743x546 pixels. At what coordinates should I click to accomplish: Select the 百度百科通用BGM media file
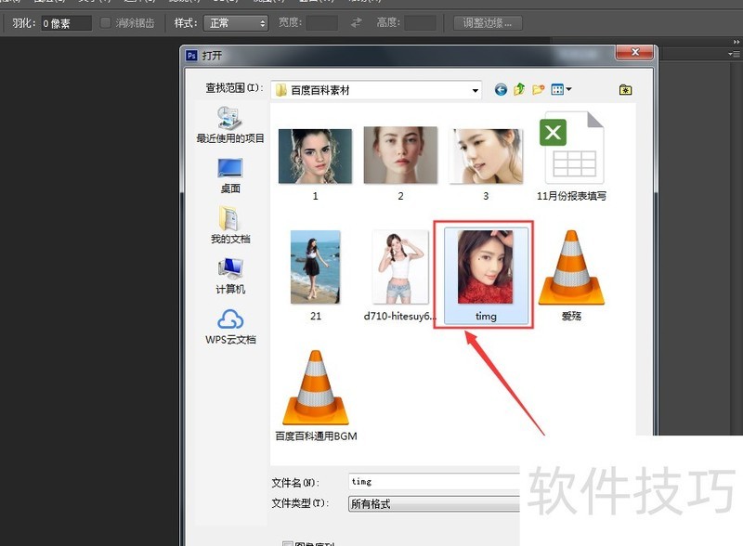316,396
